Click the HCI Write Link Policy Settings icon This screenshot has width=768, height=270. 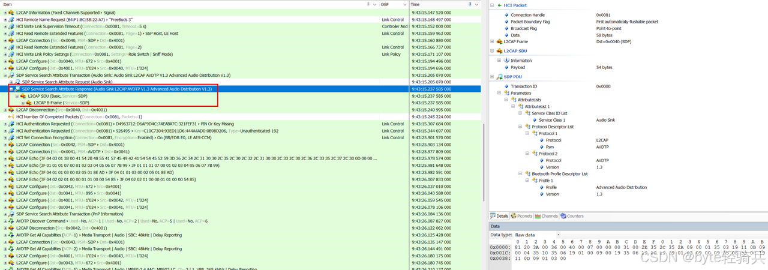click(x=11, y=54)
